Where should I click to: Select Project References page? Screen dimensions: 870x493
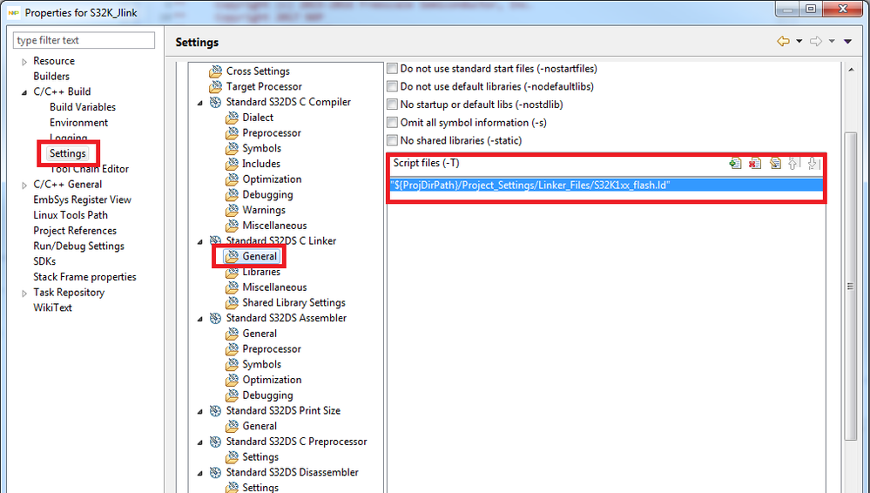[x=75, y=231]
